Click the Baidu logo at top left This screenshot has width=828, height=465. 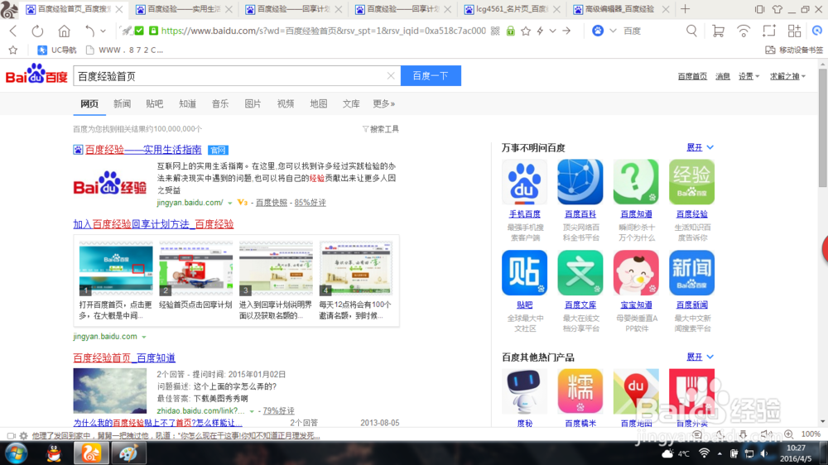[36, 75]
